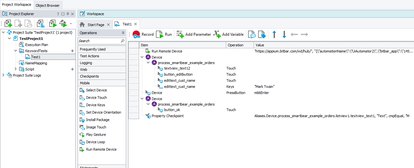Click the tag icon in test toolbar

tap(261, 34)
